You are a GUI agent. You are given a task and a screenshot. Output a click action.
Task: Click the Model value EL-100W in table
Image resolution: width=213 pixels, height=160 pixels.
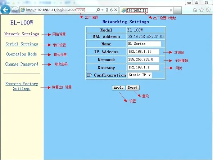click(x=135, y=30)
